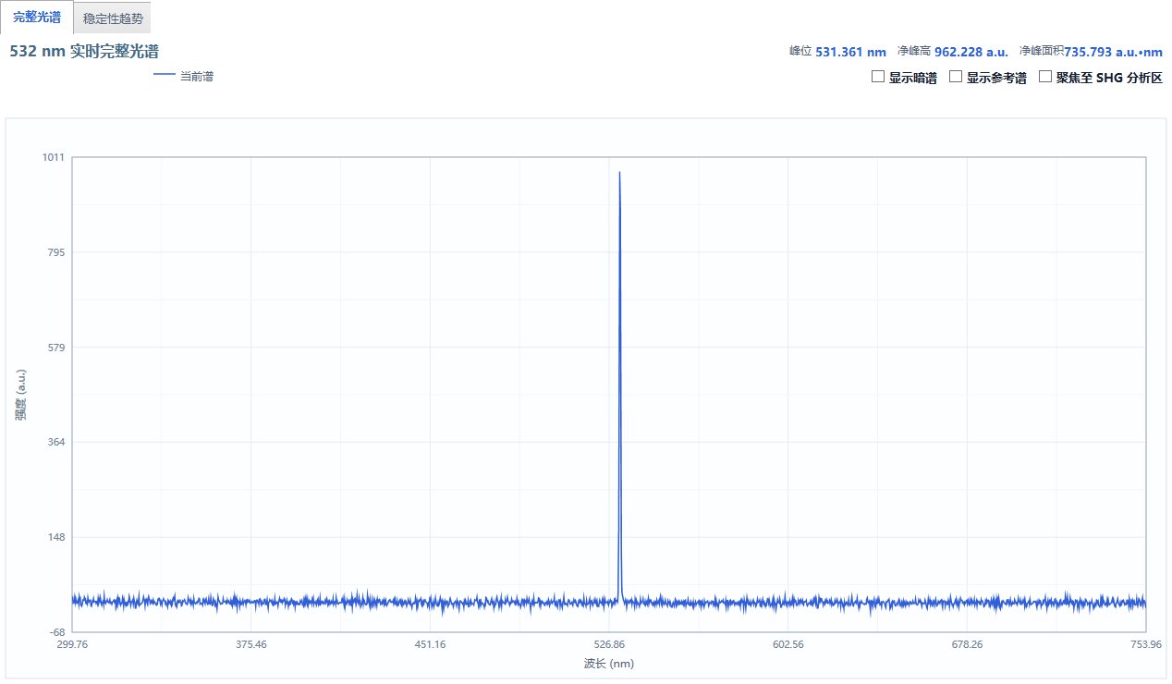Click the -68 y-axis tick label
This screenshot has height=684, width=1172.
tap(55, 632)
